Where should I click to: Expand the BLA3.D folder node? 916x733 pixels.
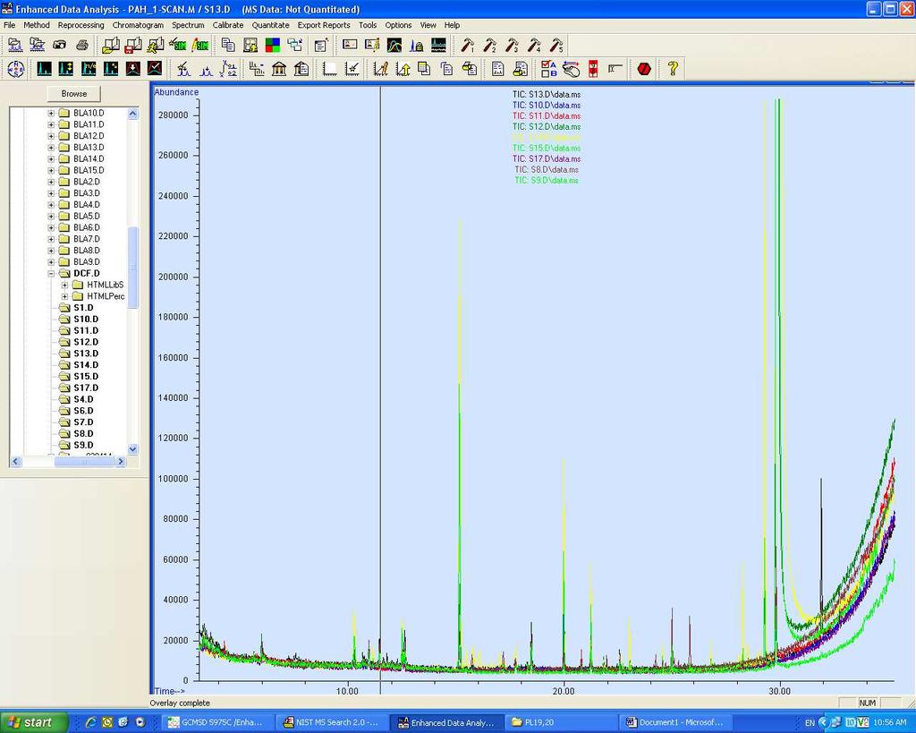51,193
